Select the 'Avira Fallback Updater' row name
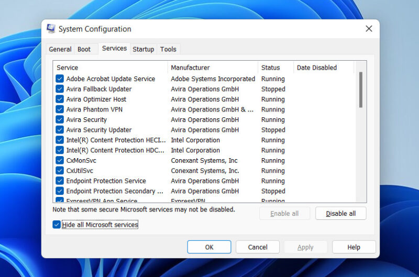419x277 pixels. point(99,89)
